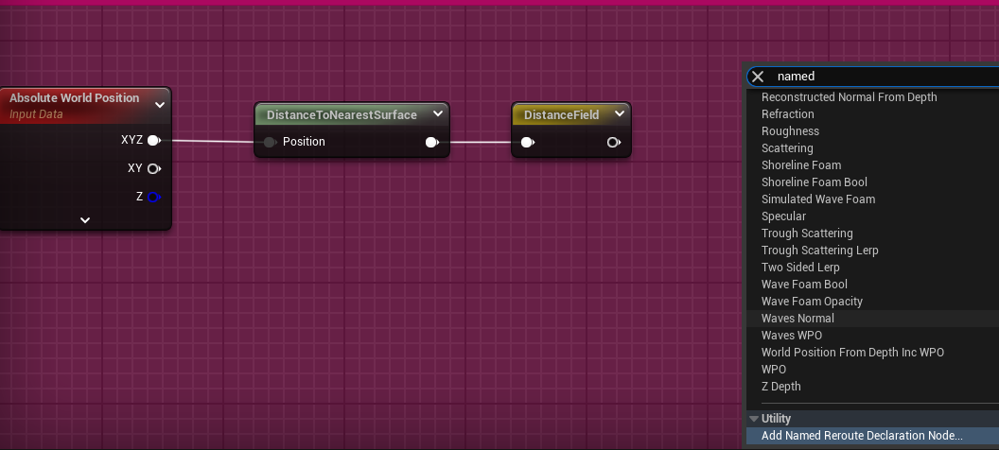Click the Position input pin on DistanceToNearestSurface

click(270, 142)
